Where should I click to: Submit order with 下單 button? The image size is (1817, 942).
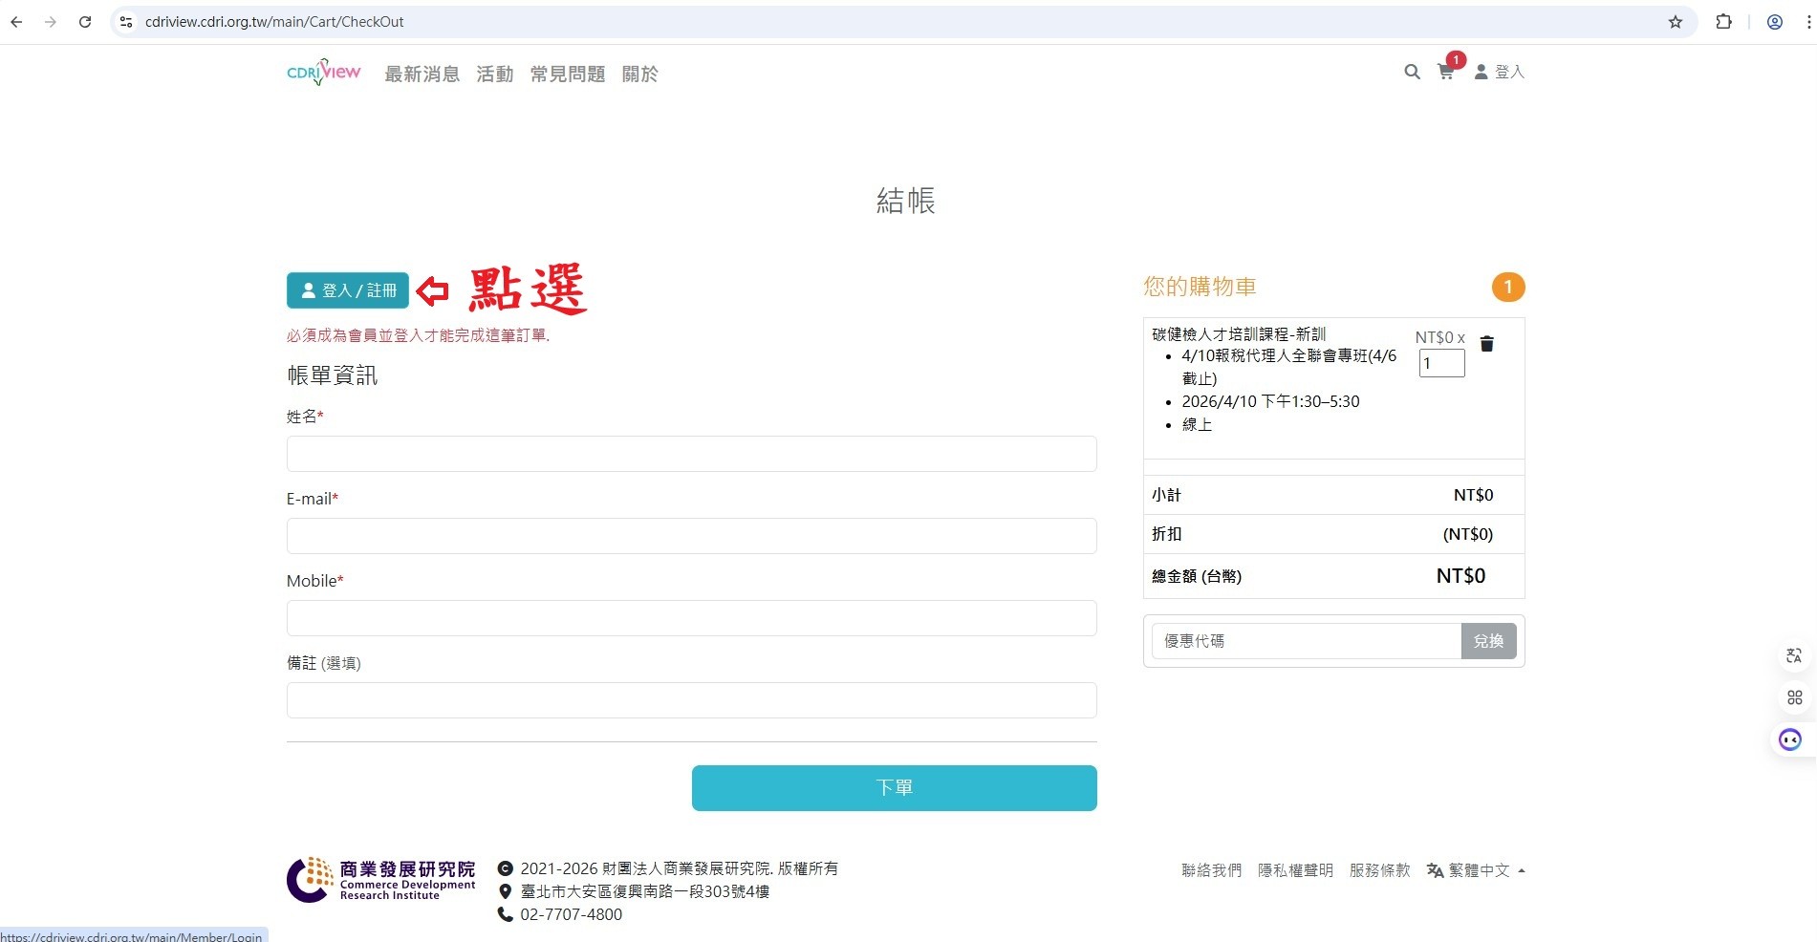pyautogui.click(x=894, y=788)
